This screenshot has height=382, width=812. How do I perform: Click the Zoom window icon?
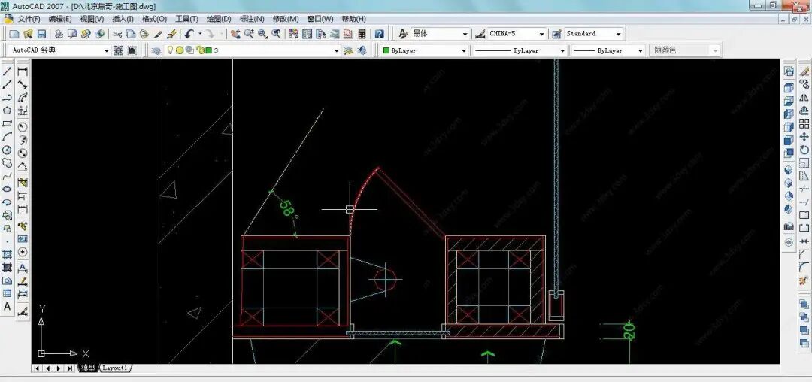coord(262,34)
